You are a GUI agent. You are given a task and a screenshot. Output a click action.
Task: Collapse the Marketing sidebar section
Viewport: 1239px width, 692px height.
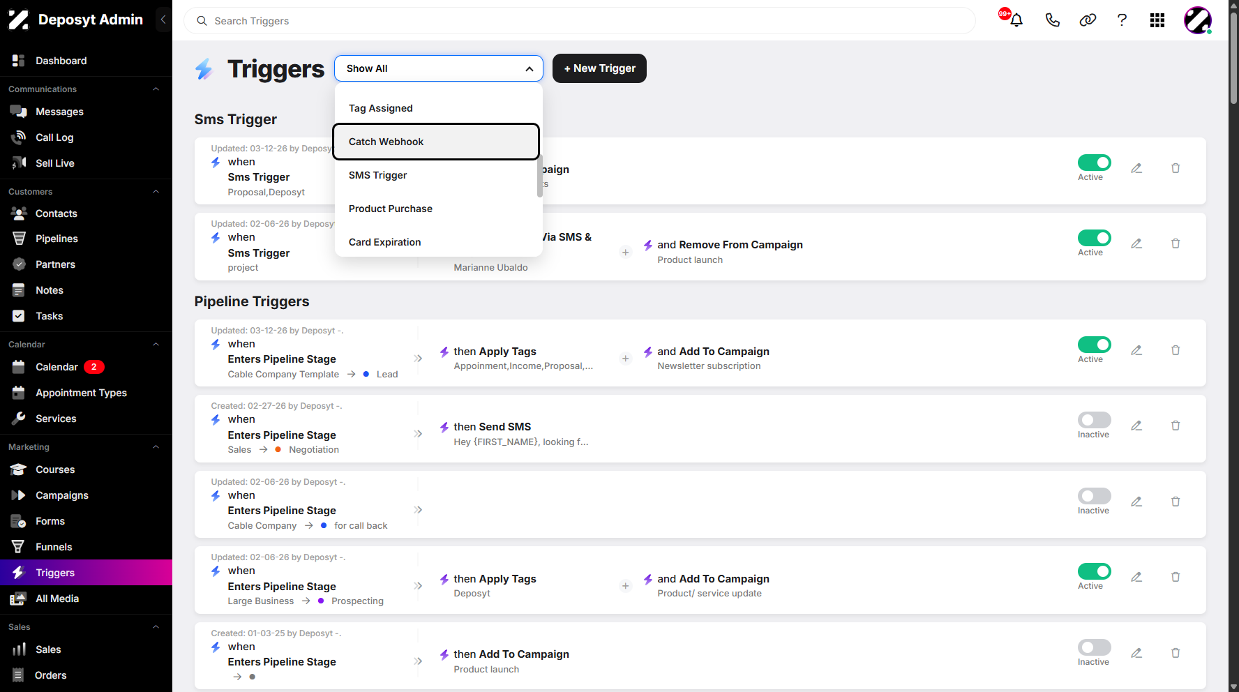(x=156, y=447)
